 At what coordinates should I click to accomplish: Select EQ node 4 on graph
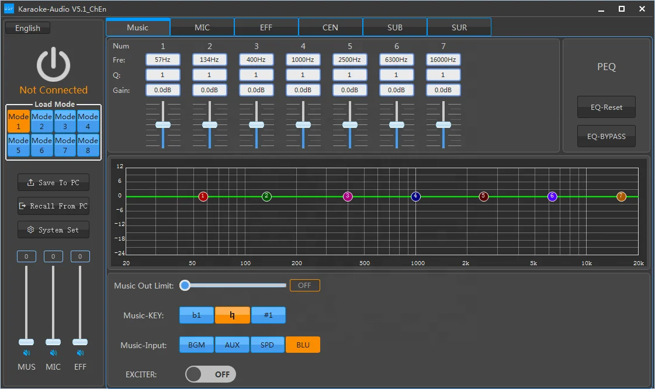pyautogui.click(x=415, y=196)
